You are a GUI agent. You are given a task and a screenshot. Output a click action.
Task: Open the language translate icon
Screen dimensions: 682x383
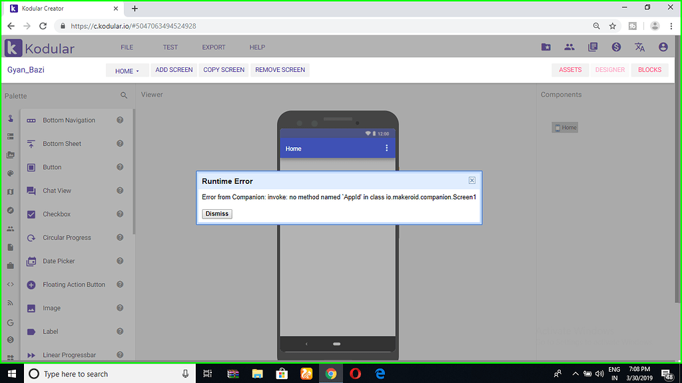point(639,47)
